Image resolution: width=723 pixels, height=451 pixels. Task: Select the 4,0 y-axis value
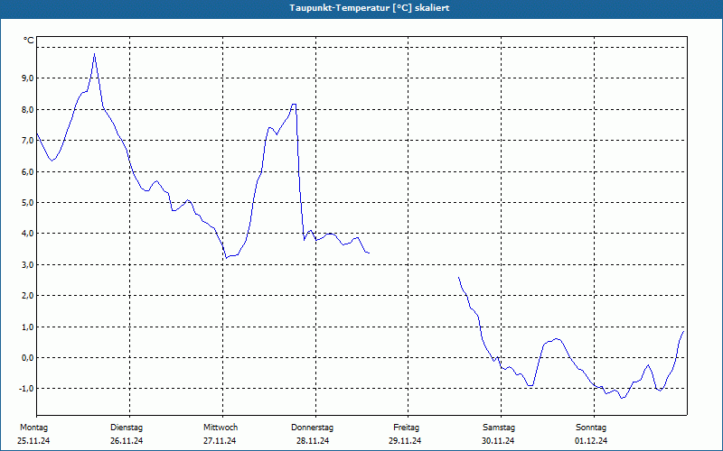[x=28, y=234]
